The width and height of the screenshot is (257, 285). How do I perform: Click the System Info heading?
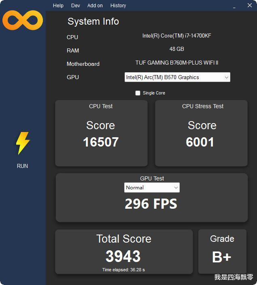pos(93,21)
